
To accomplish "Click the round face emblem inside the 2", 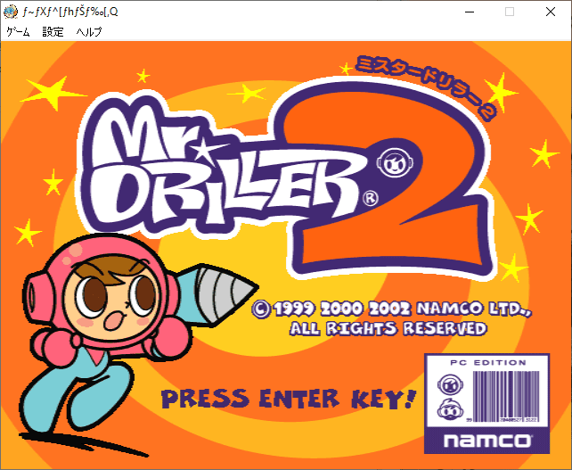I will pyautogui.click(x=395, y=163).
